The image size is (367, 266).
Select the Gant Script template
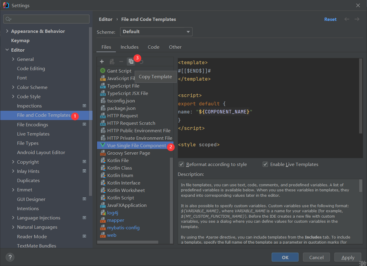119,71
